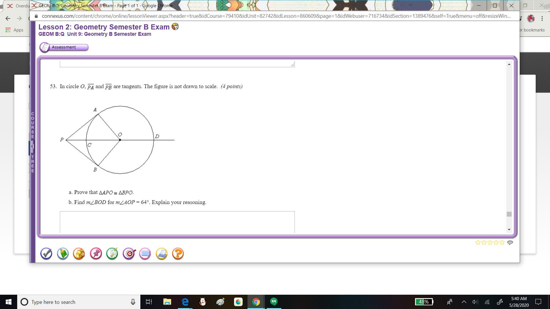Click the pink pushpin icon
Viewport: 550px width, 309px height.
(96, 253)
